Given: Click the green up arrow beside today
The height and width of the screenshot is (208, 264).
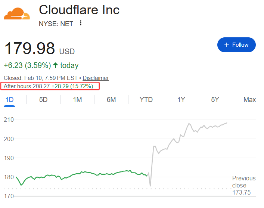Looking at the screenshot, I should 56,65.
